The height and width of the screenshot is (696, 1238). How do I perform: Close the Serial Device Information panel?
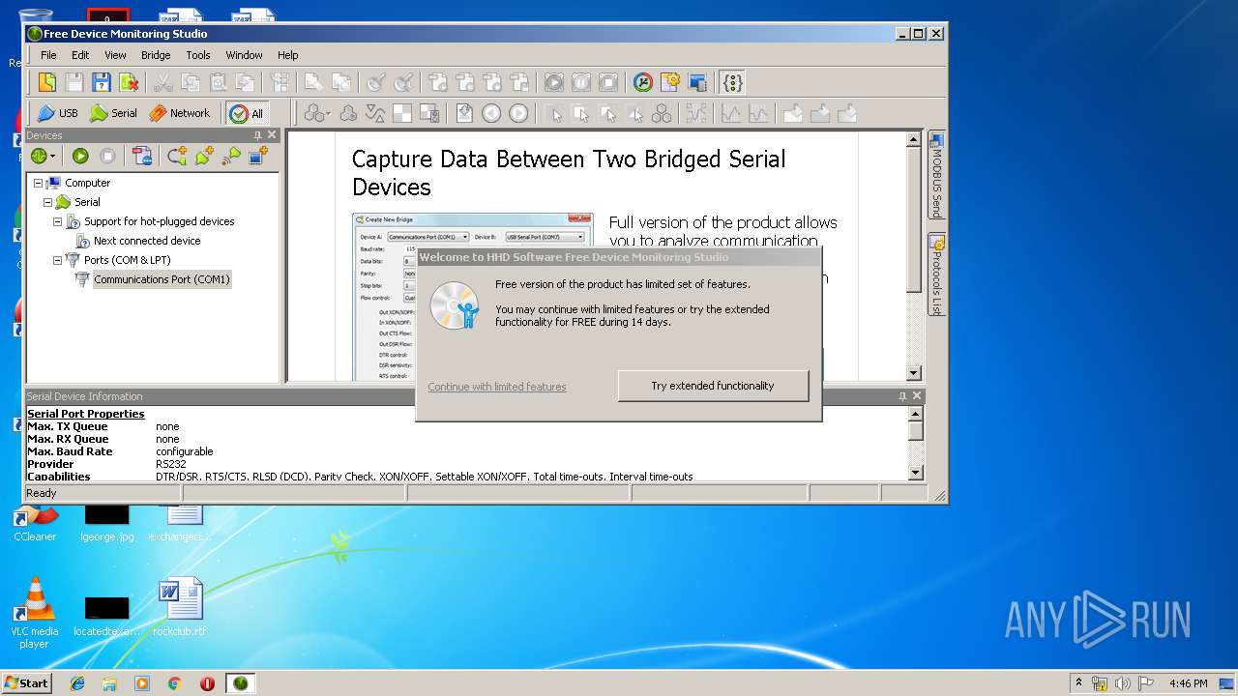pos(917,396)
